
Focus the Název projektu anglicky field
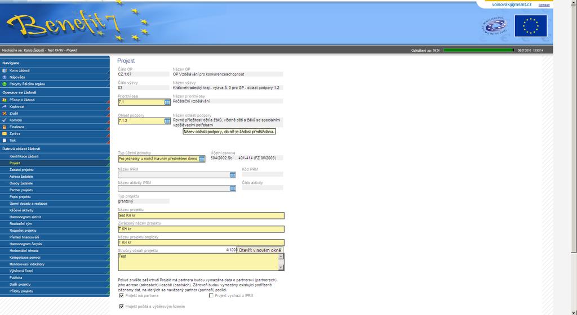coord(201,242)
